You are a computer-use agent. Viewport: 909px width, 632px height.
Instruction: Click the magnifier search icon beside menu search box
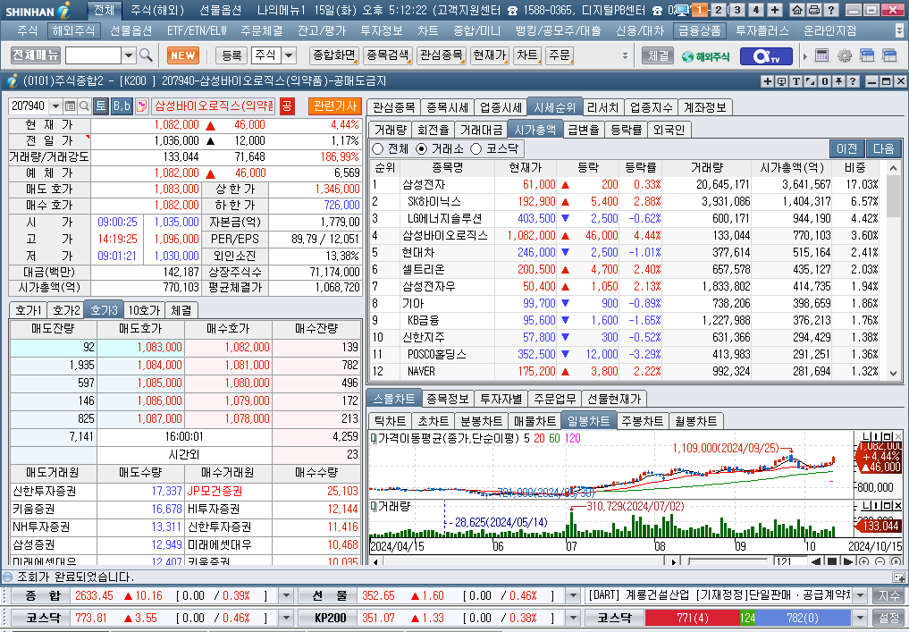tap(146, 55)
